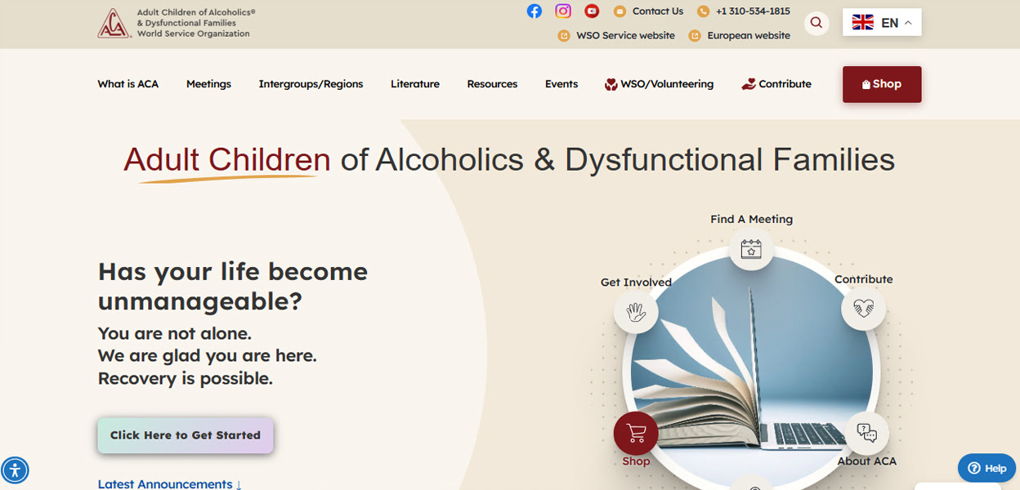Open the Facebook page icon
This screenshot has height=490, width=1020.
tap(534, 11)
